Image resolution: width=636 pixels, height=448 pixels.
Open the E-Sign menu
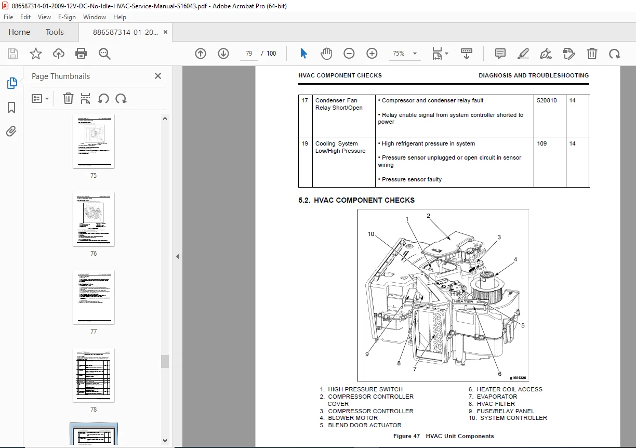click(x=67, y=17)
